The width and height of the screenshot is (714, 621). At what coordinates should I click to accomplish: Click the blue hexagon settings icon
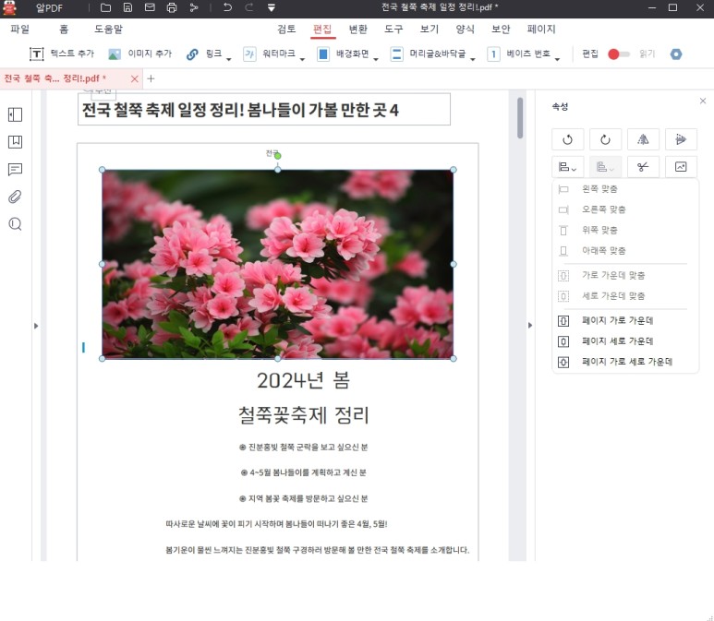click(x=676, y=54)
